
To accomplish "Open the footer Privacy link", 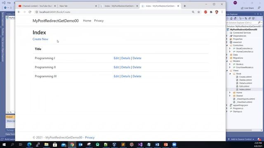I will (x=90, y=137).
